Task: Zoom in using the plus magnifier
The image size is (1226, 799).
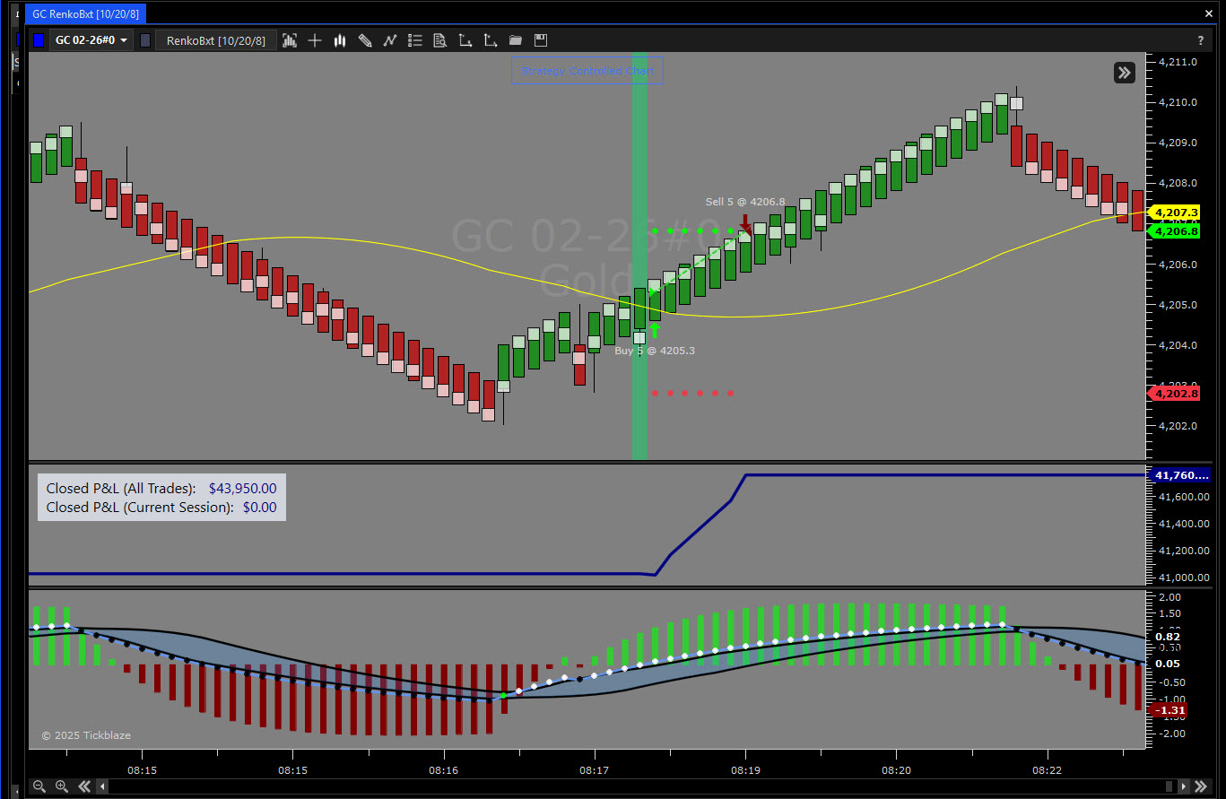Action: [x=62, y=786]
